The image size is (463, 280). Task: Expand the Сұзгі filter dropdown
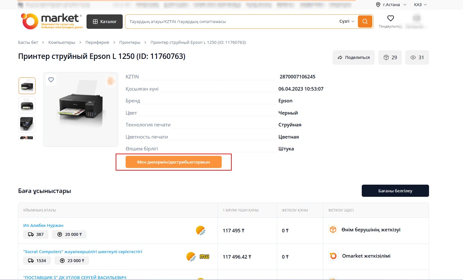347,21
